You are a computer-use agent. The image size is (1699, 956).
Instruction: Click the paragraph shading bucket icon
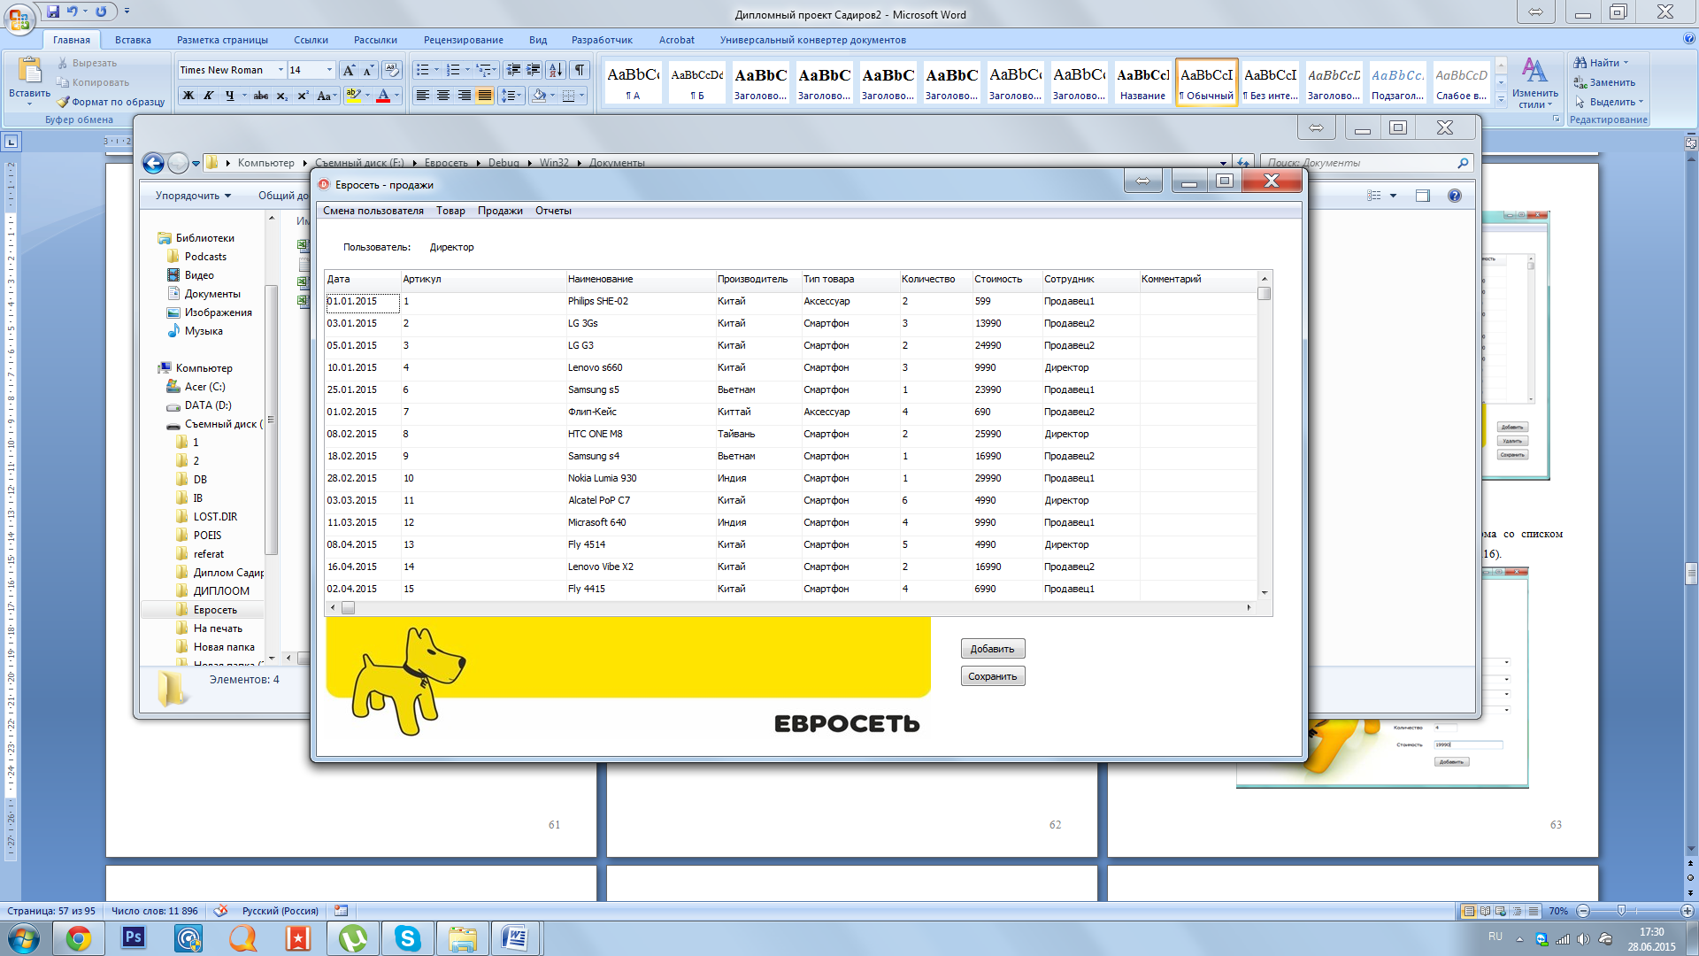tap(539, 96)
